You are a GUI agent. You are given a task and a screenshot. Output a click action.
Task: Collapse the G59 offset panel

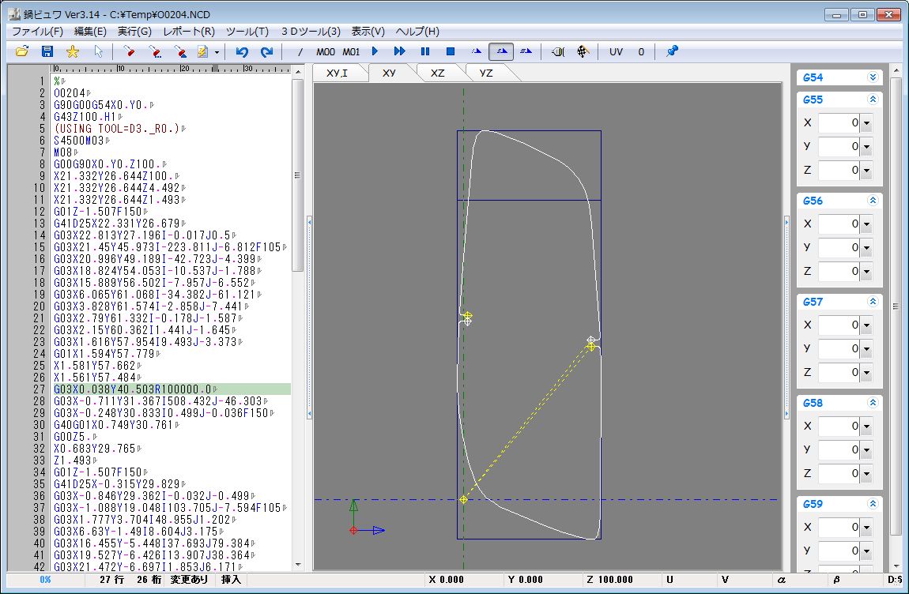(873, 504)
